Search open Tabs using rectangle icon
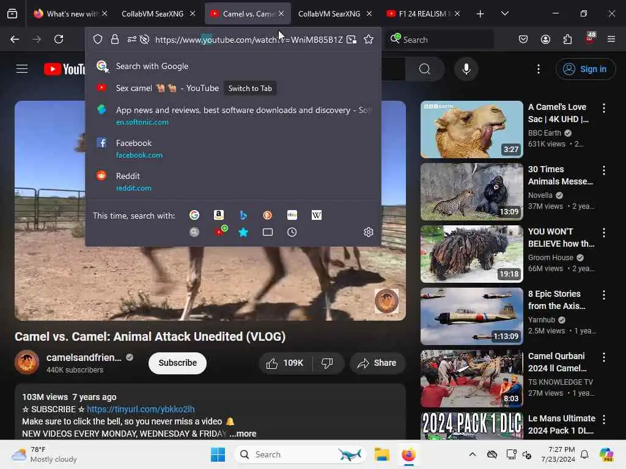Screen dimensions: 626x469 (x=268, y=232)
